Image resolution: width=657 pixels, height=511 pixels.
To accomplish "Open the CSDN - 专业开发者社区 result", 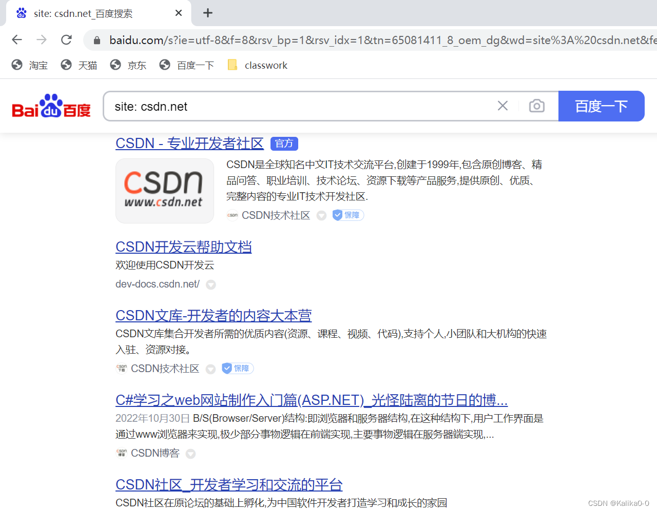I will tap(189, 144).
